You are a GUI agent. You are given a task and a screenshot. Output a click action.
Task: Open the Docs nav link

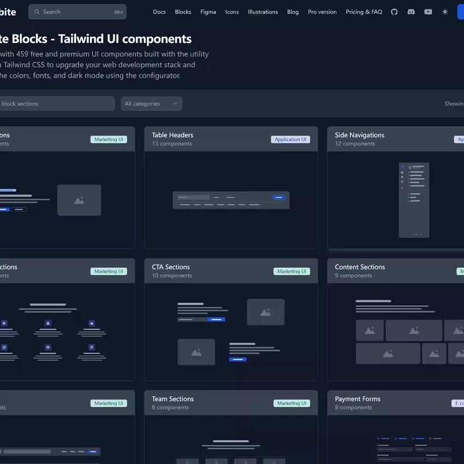159,12
